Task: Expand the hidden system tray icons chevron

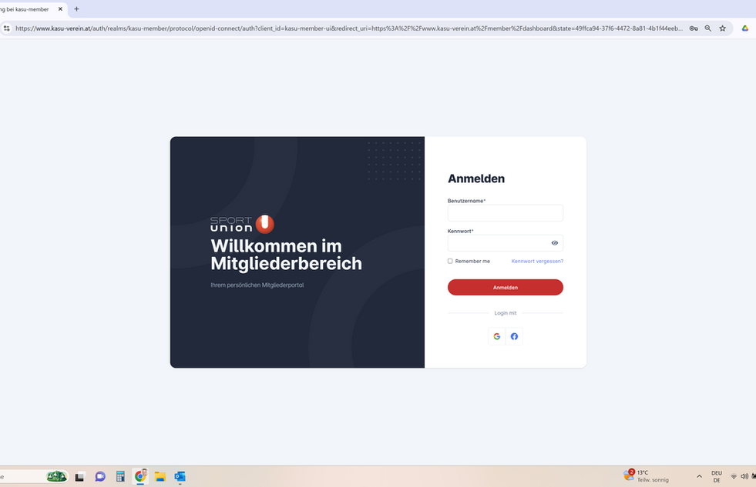Action: pyautogui.click(x=699, y=476)
